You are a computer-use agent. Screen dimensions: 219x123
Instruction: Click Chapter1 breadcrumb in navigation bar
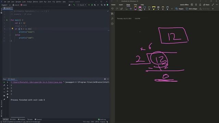coord(4,5)
